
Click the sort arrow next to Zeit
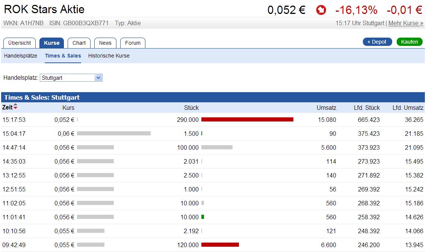(15, 107)
